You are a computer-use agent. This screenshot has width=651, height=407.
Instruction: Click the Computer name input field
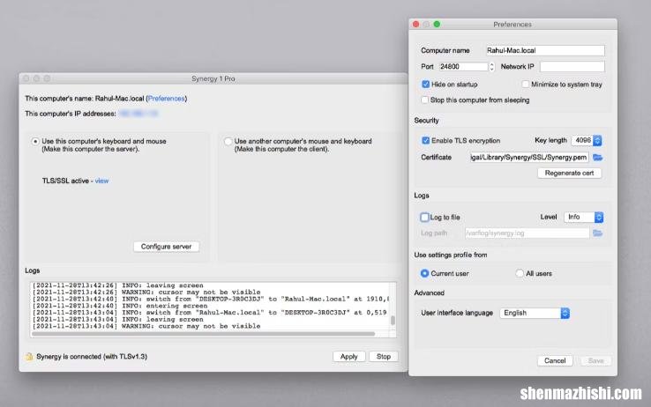545,50
